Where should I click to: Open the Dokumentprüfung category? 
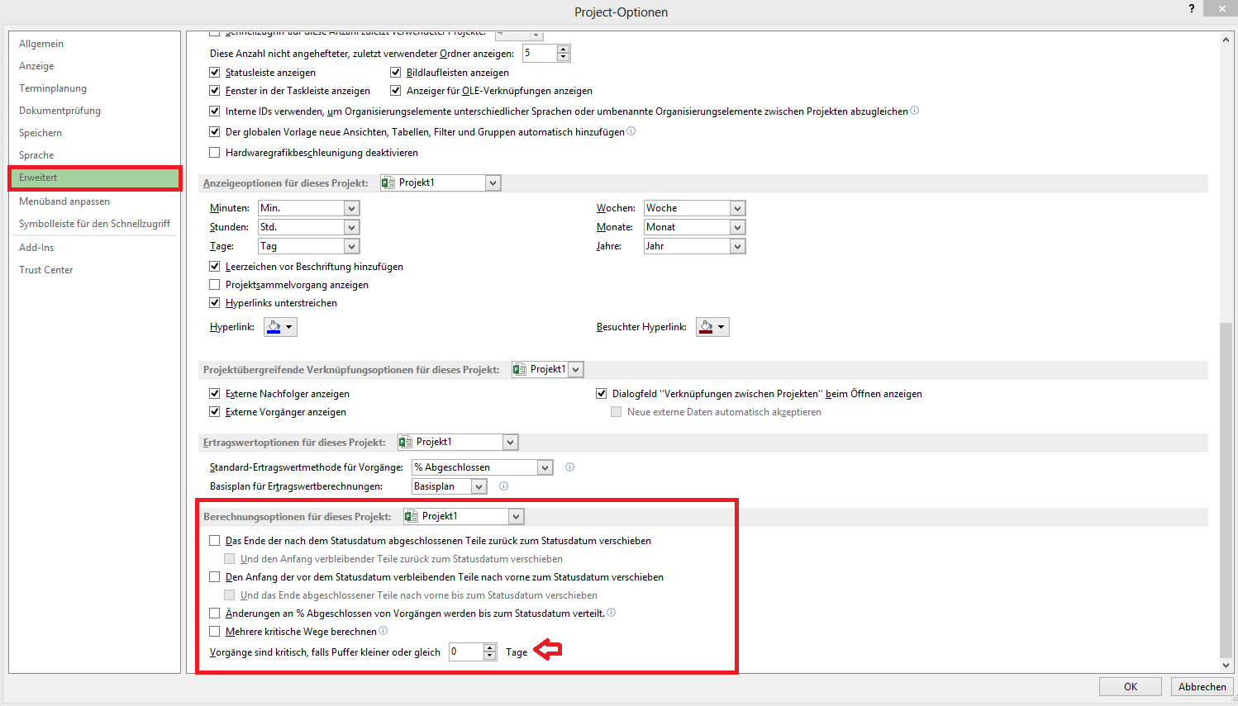[x=94, y=111]
